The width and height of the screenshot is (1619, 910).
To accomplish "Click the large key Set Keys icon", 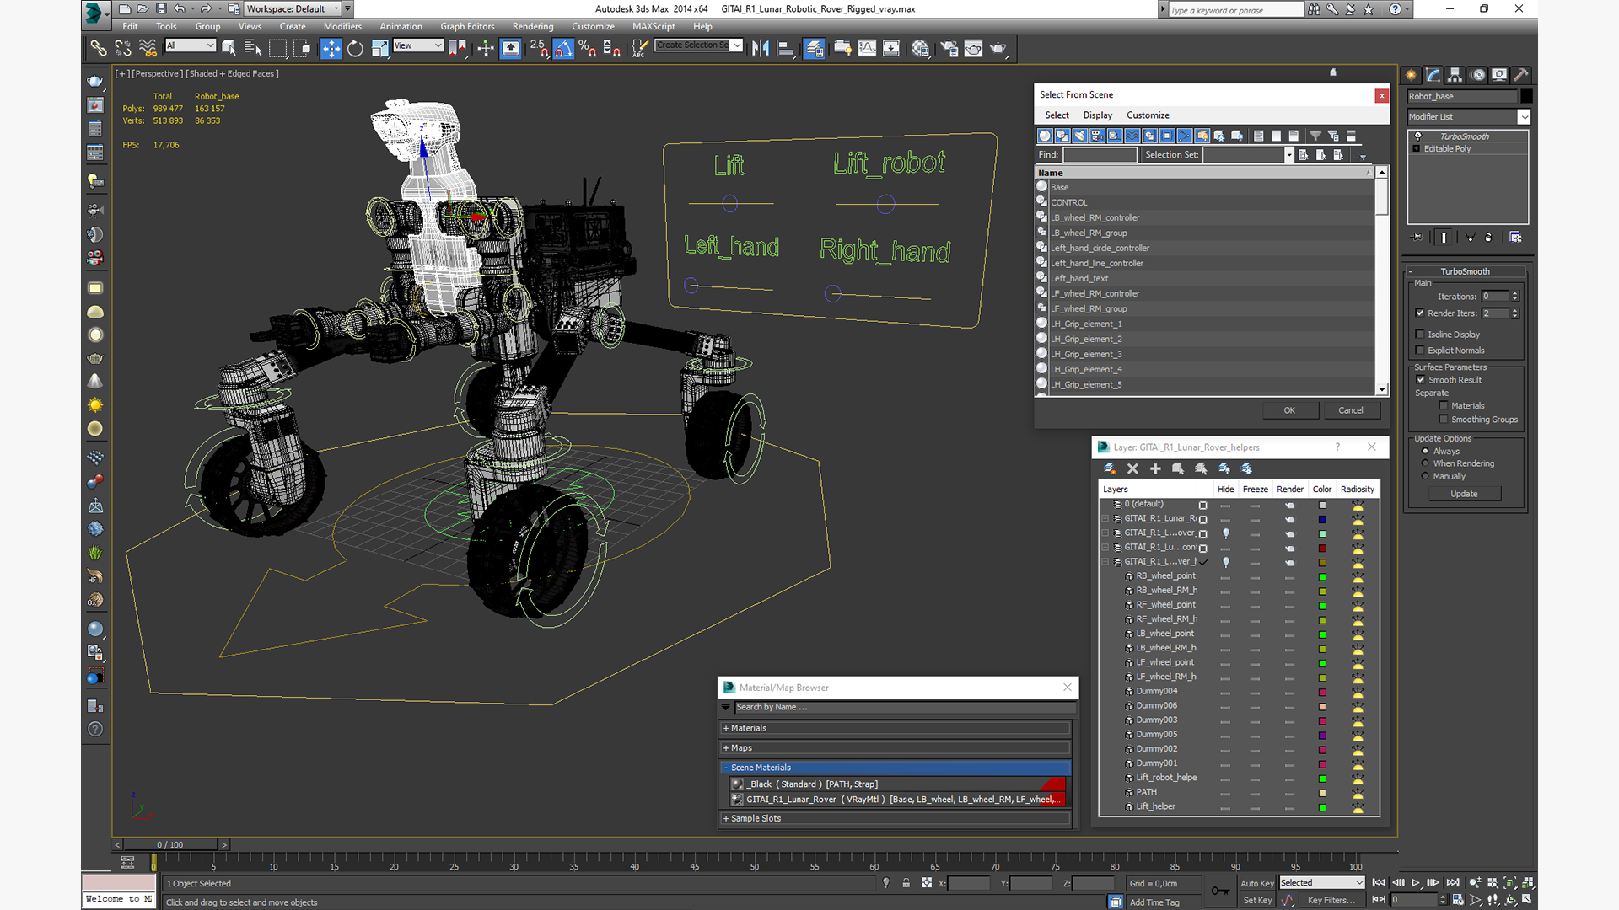I will [1220, 891].
